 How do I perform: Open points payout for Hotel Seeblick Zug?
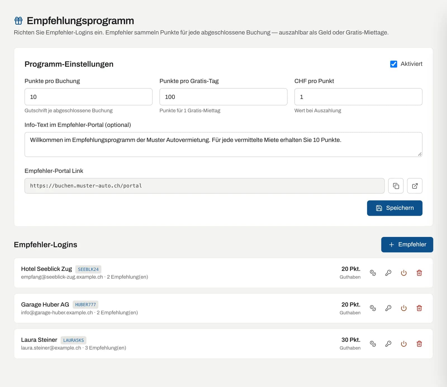click(373, 273)
